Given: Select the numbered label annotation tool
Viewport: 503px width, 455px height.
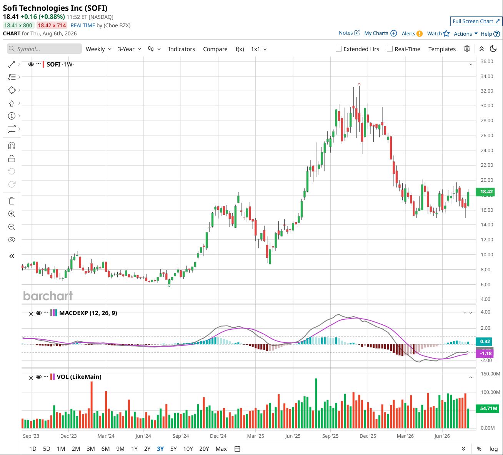Looking at the screenshot, I should pos(12,116).
